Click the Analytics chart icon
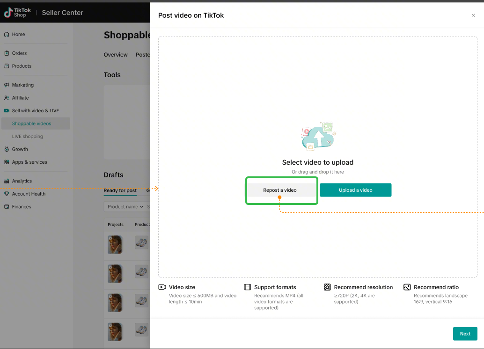 [x=7, y=181]
